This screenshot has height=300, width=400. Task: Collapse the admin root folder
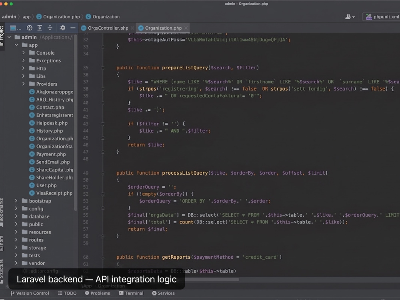pyautogui.click(x=9, y=37)
